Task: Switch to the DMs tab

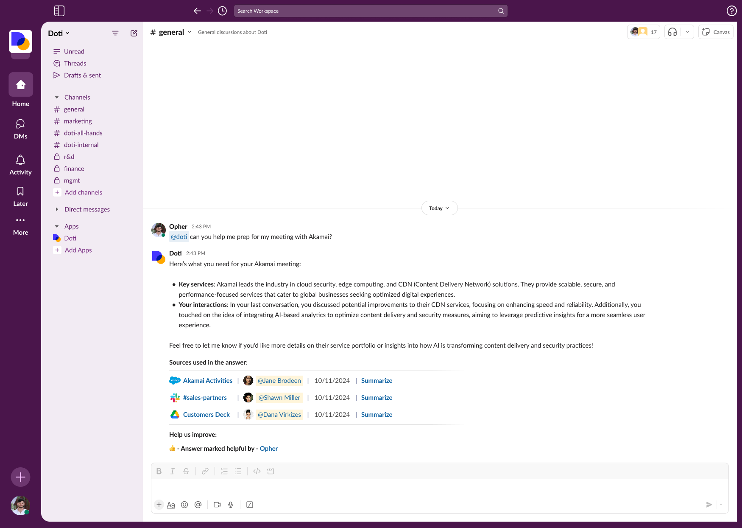Action: coord(20,129)
